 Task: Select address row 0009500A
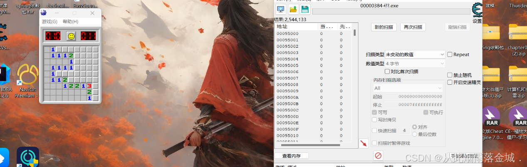314,97
